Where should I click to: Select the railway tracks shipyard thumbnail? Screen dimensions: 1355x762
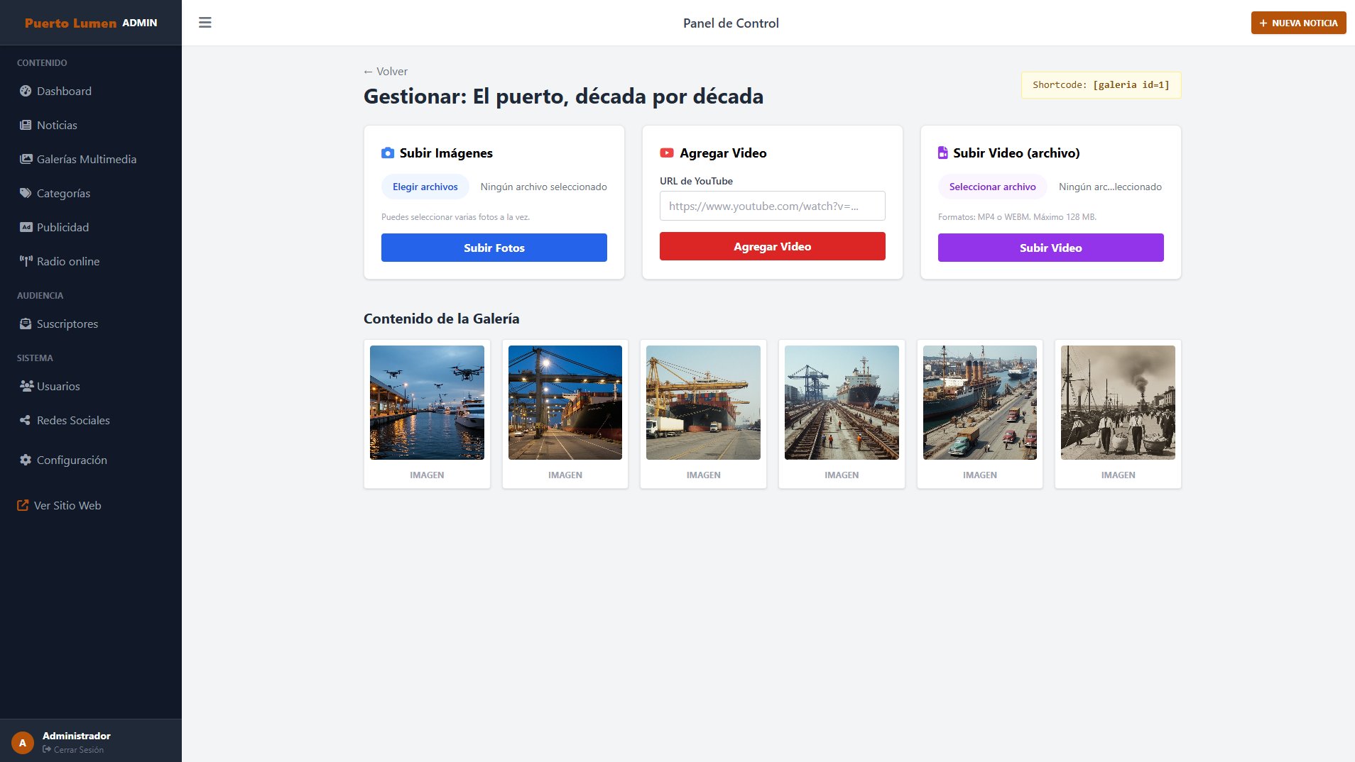pos(842,402)
